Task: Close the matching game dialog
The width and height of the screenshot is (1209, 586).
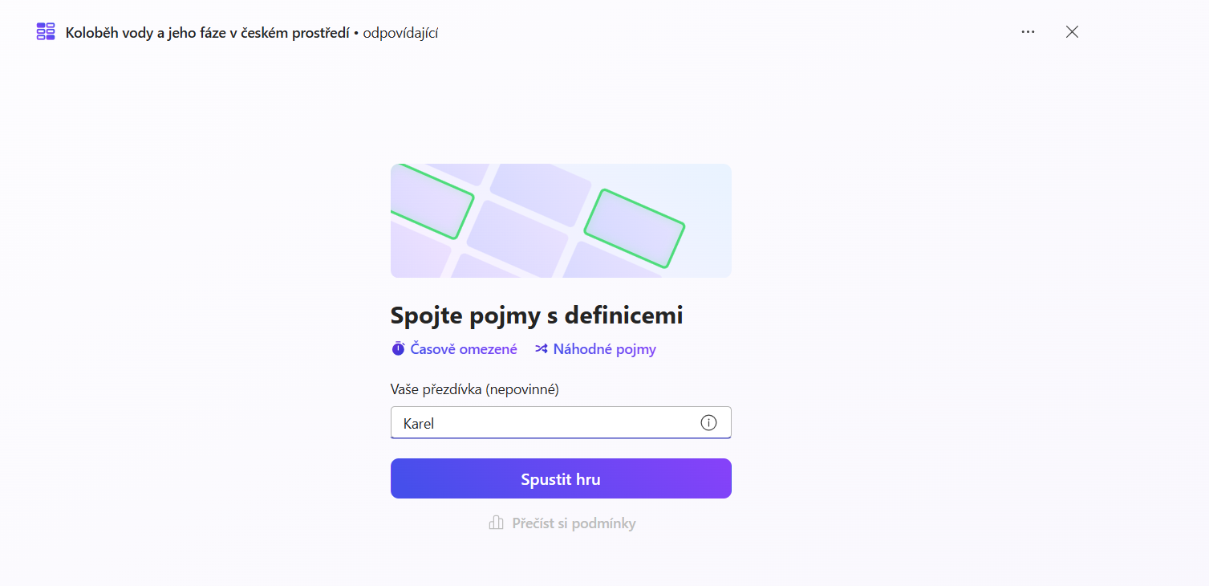Action: (1072, 32)
